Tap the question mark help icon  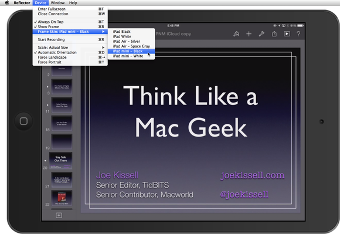click(298, 34)
